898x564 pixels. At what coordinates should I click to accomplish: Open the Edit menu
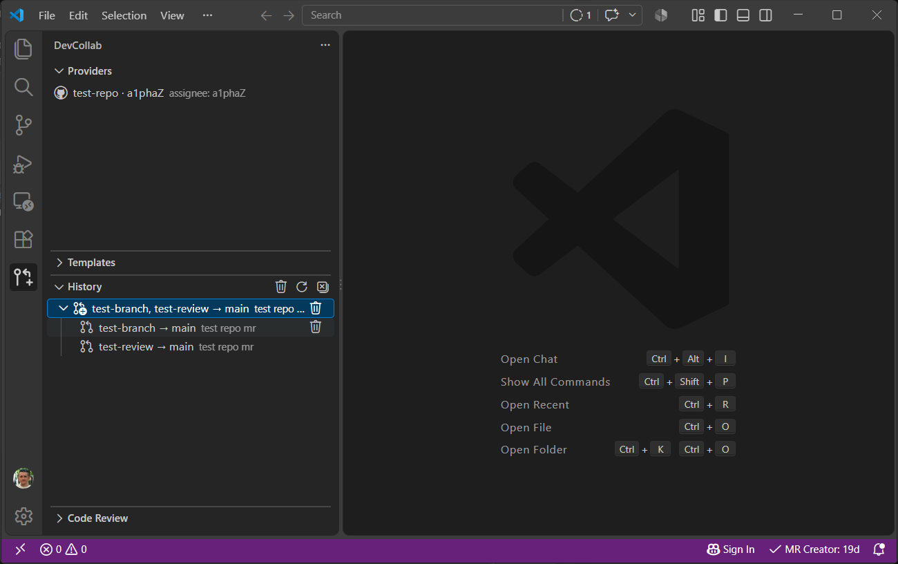tap(79, 15)
